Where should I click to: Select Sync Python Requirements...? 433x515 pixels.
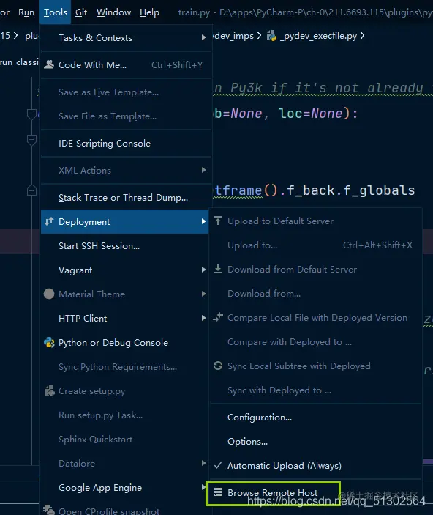(124, 366)
